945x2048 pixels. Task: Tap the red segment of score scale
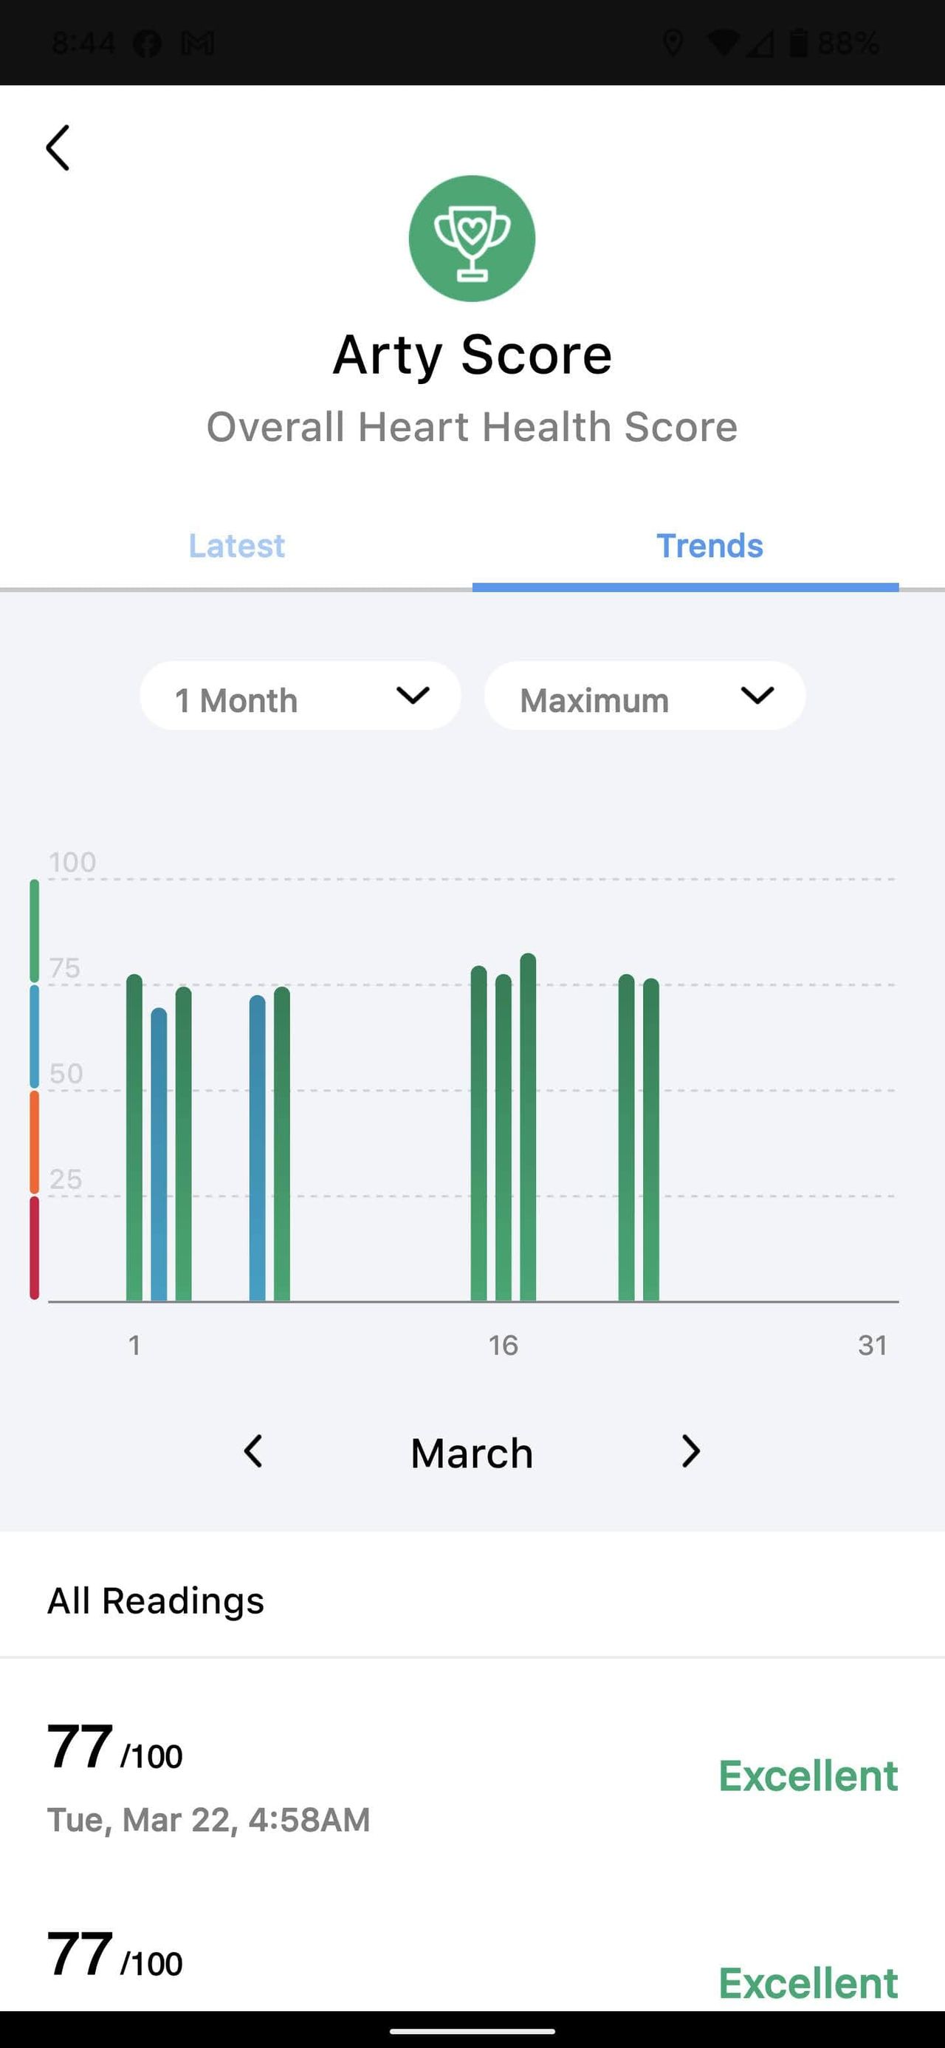[x=34, y=1247]
